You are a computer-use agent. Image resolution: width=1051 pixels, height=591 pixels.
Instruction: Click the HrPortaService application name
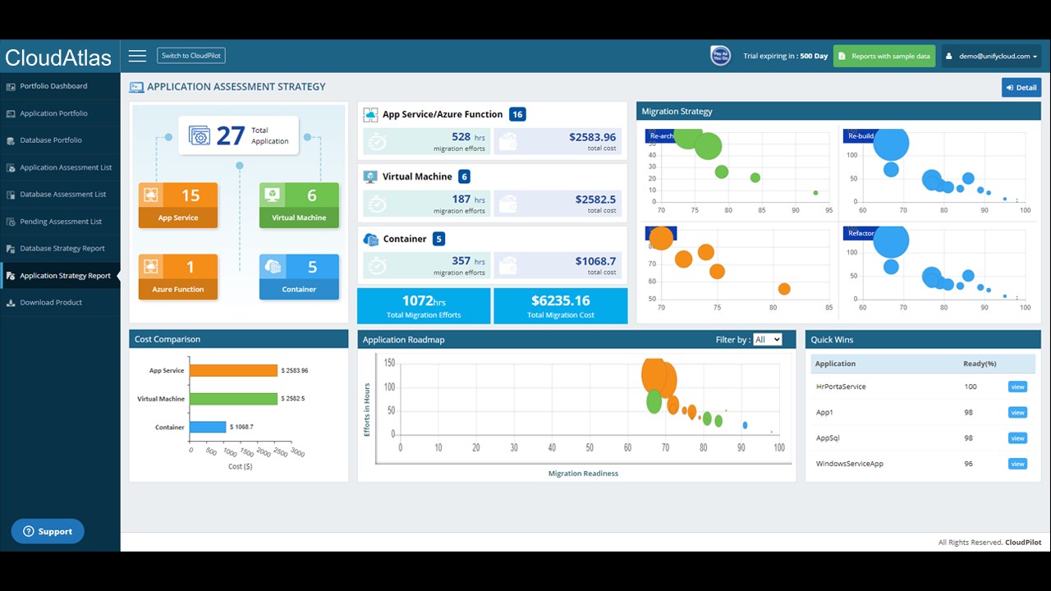tap(841, 387)
